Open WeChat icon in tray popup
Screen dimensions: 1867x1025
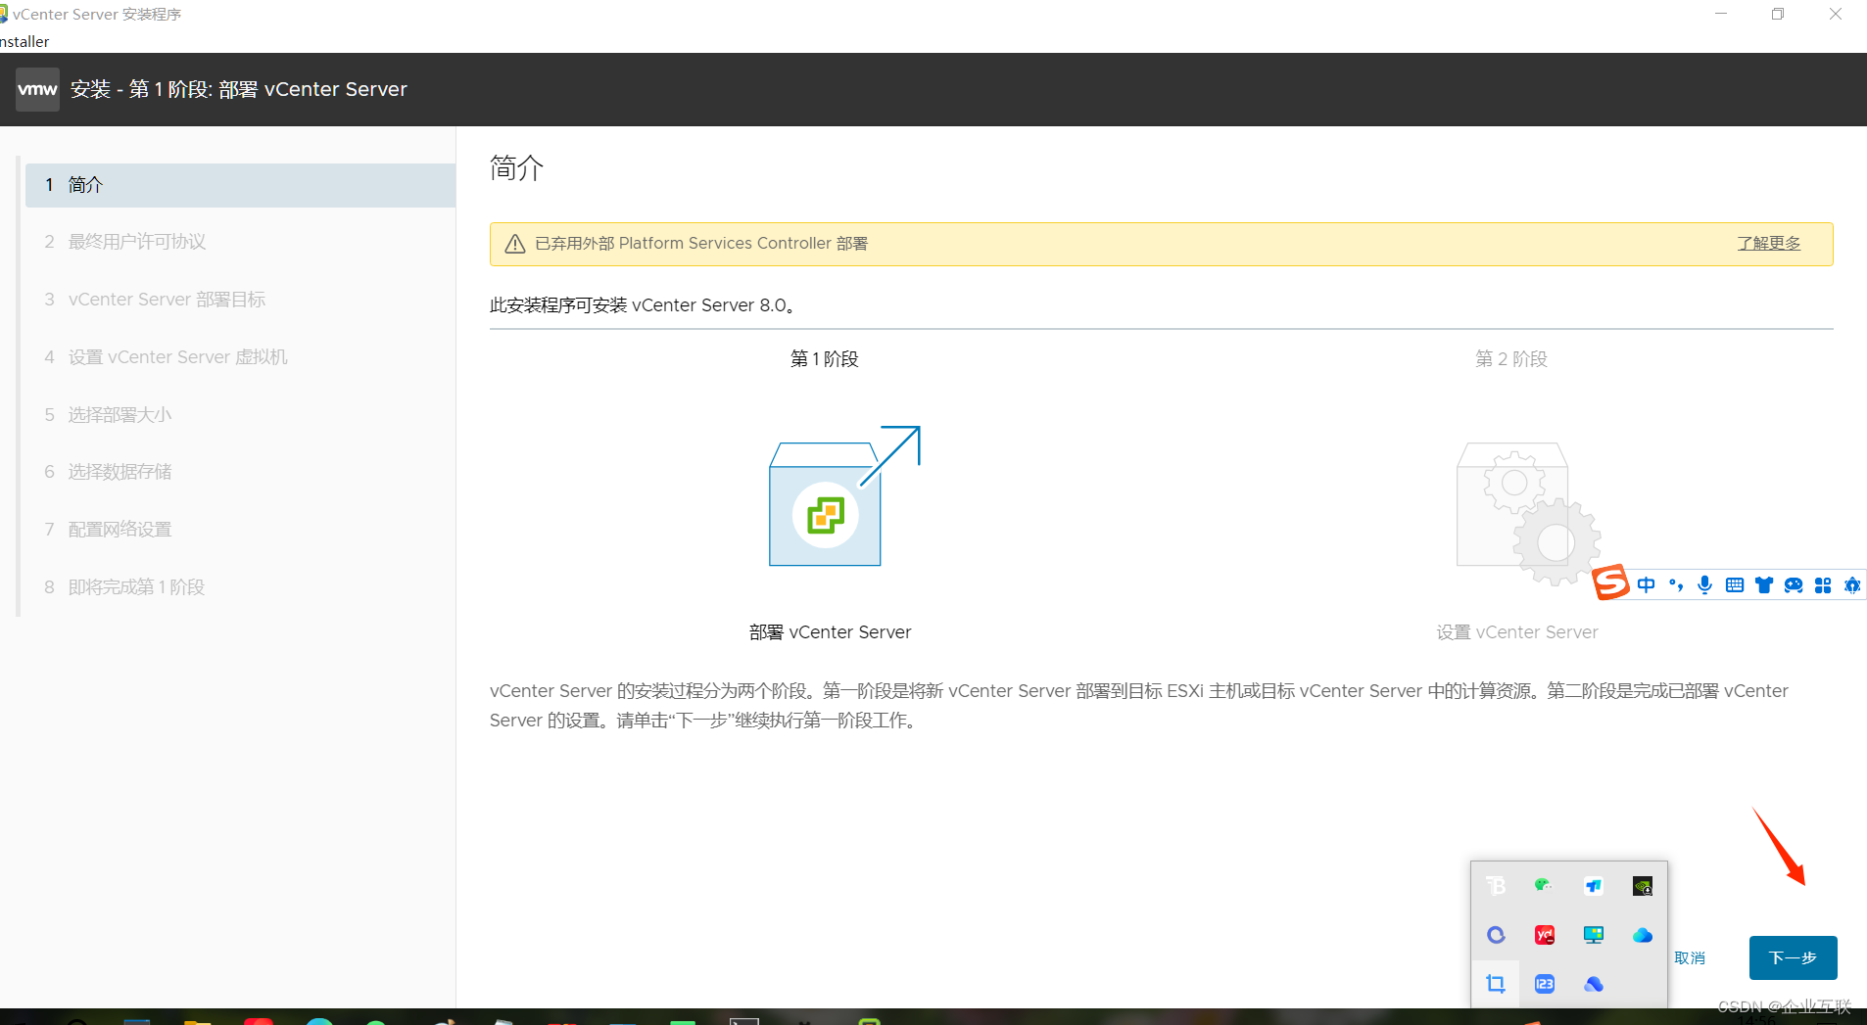click(x=1544, y=886)
